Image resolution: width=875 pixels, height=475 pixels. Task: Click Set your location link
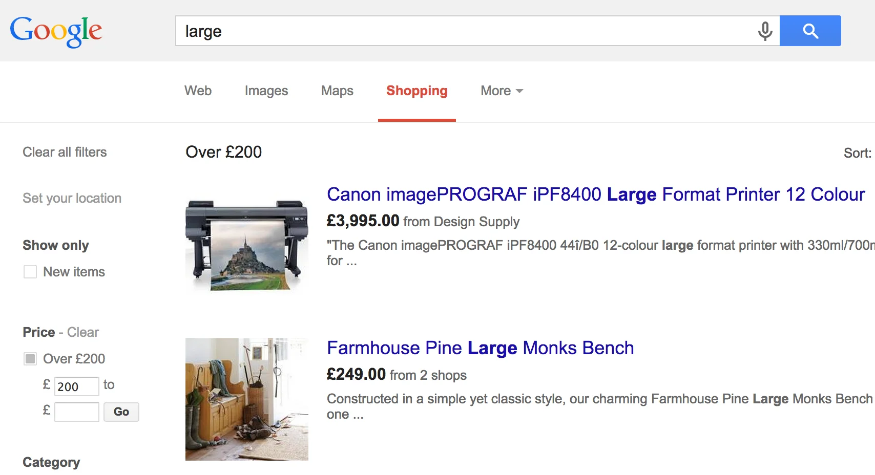72,198
